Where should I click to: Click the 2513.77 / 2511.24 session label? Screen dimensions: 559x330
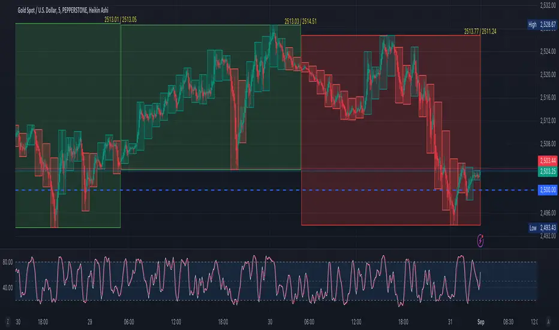point(480,31)
